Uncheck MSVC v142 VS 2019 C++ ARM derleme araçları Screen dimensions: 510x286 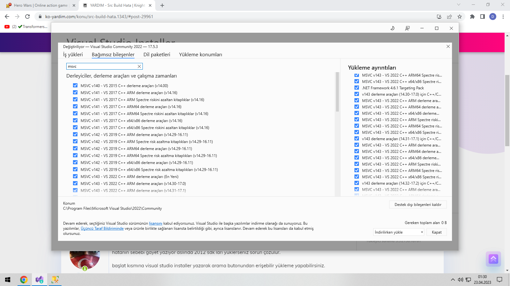[x=75, y=134]
